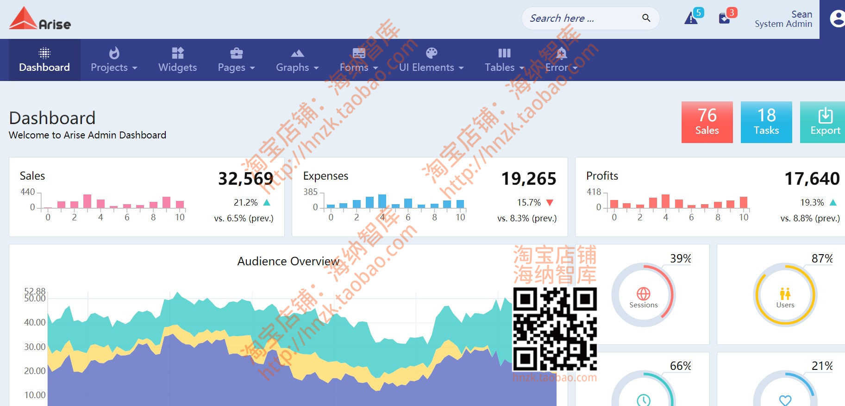Viewport: 845px width, 406px height.
Task: Click the green up arrow beside 19.3%
Action: click(833, 202)
